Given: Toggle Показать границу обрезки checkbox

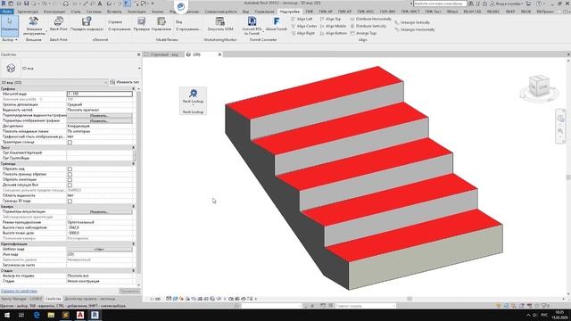Looking at the screenshot, I should point(70,175).
